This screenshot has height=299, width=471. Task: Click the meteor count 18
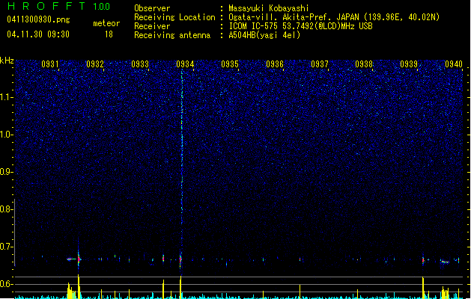click(x=109, y=34)
